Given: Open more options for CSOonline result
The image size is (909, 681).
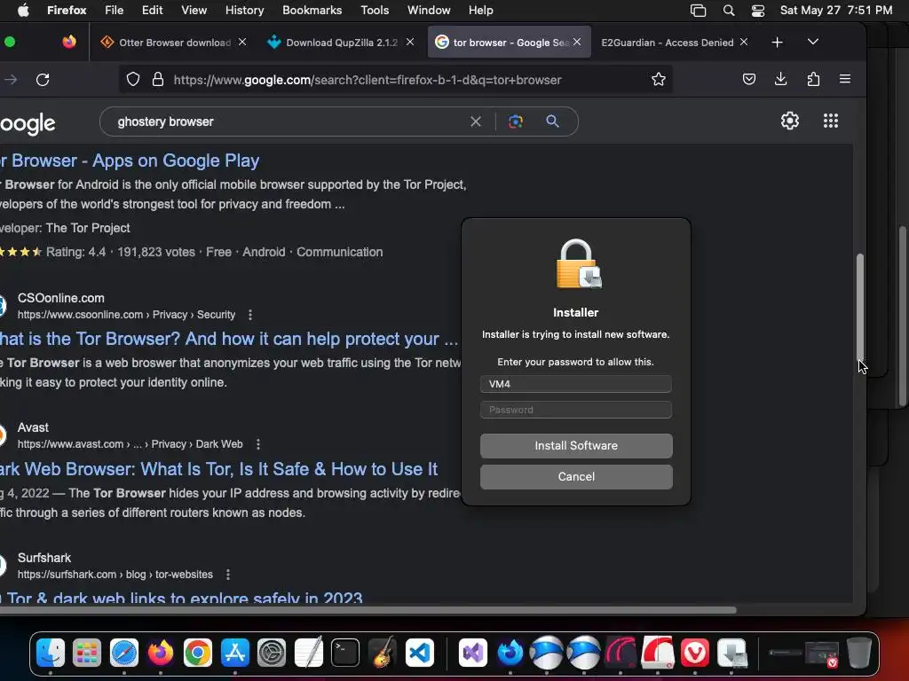Looking at the screenshot, I should [249, 315].
